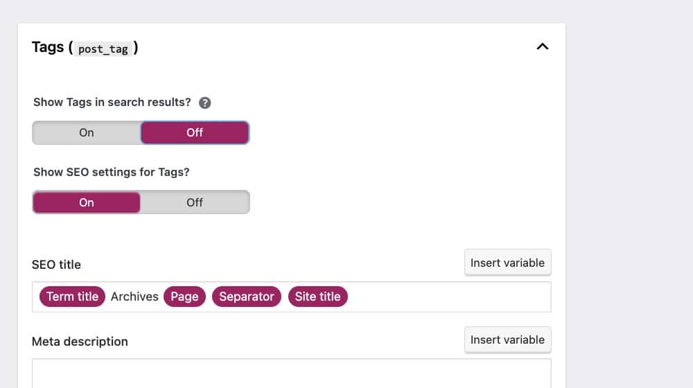
Task: Focus the Meta description text box
Action: tap(291, 373)
